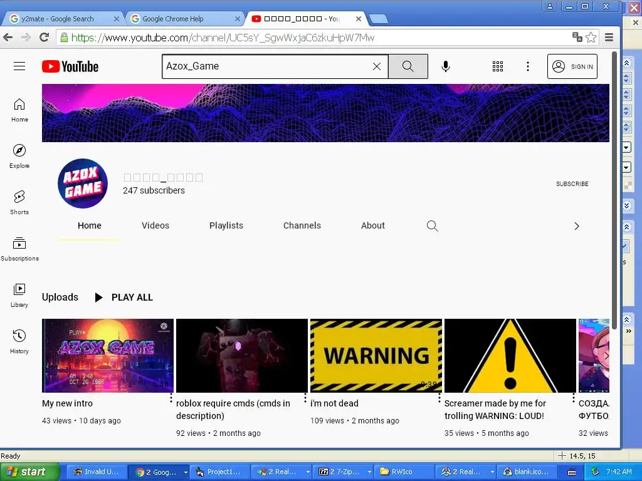Reload the page with the refresh icon
642x481 pixels.
pyautogui.click(x=45, y=38)
